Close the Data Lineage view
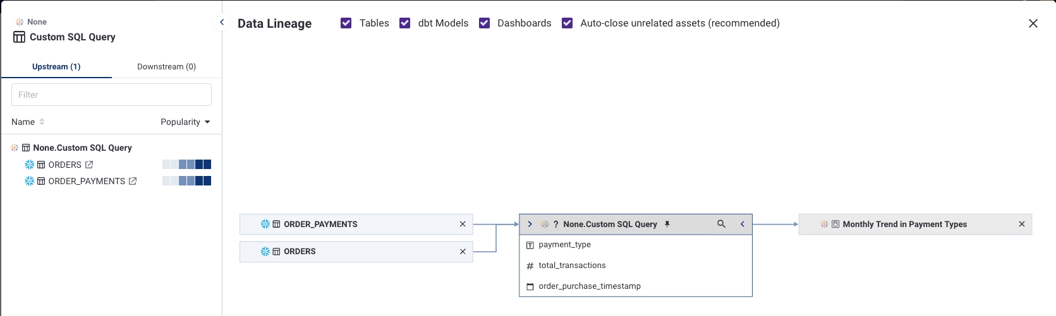1056x316 pixels. point(1033,23)
